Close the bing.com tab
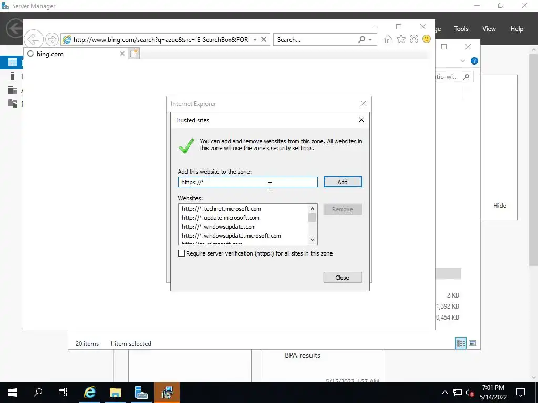The width and height of the screenshot is (538, 403). [x=122, y=54]
